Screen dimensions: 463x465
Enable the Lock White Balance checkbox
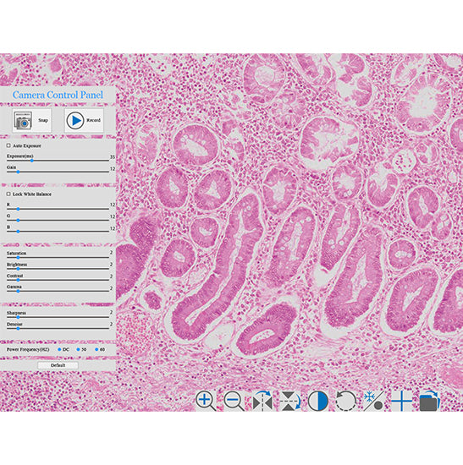(8, 194)
